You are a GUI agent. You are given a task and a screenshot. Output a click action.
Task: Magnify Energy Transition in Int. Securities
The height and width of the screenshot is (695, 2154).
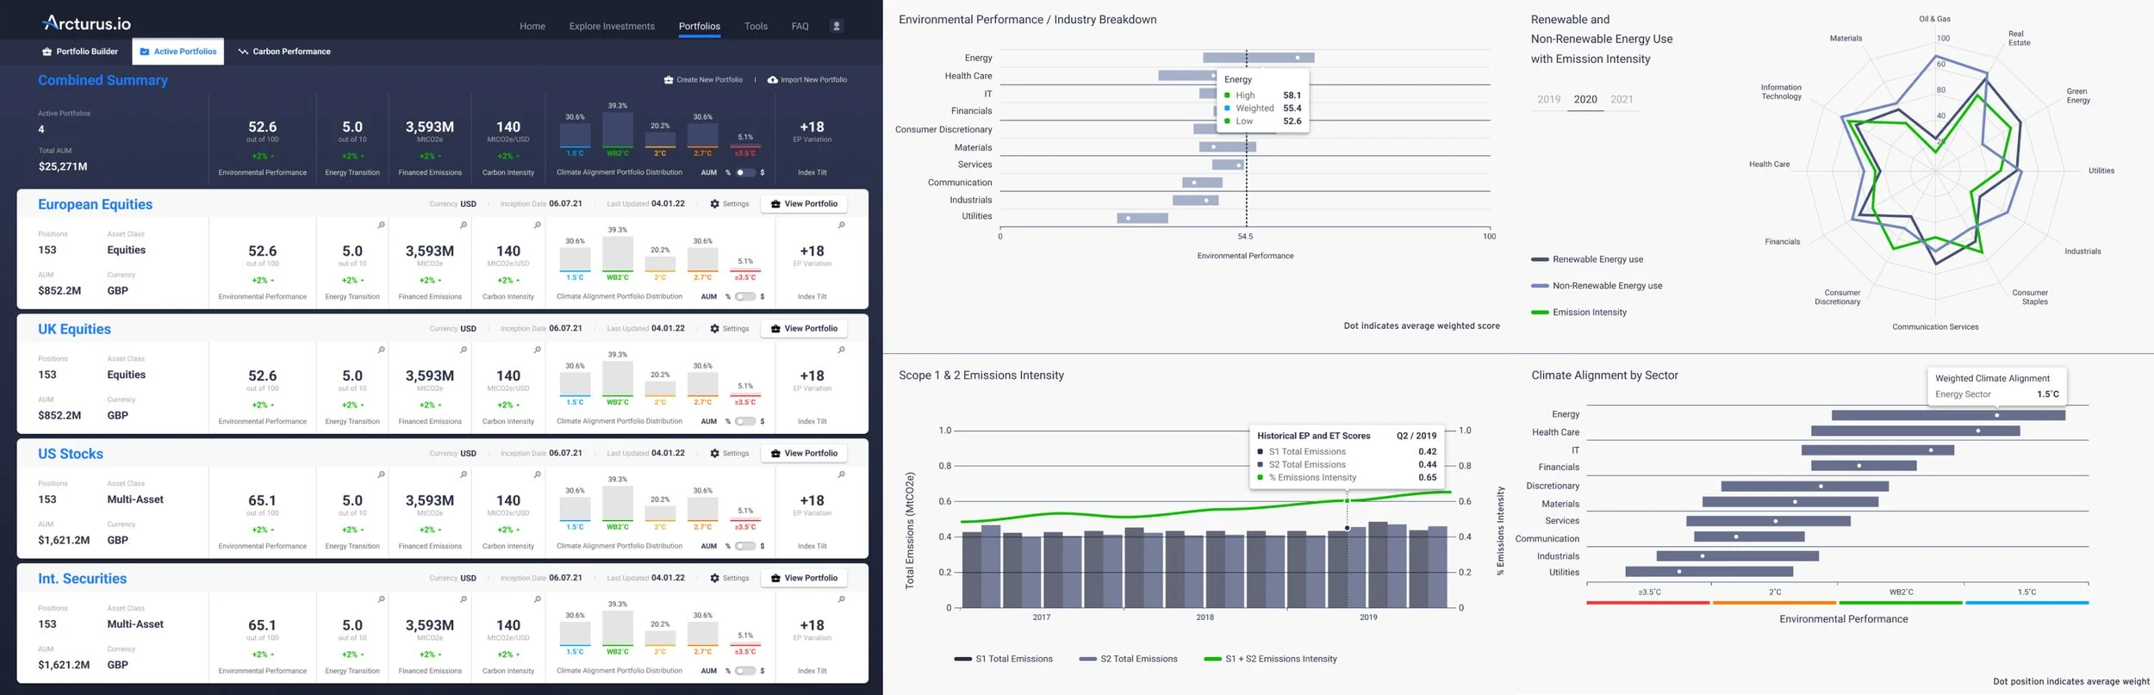381,599
